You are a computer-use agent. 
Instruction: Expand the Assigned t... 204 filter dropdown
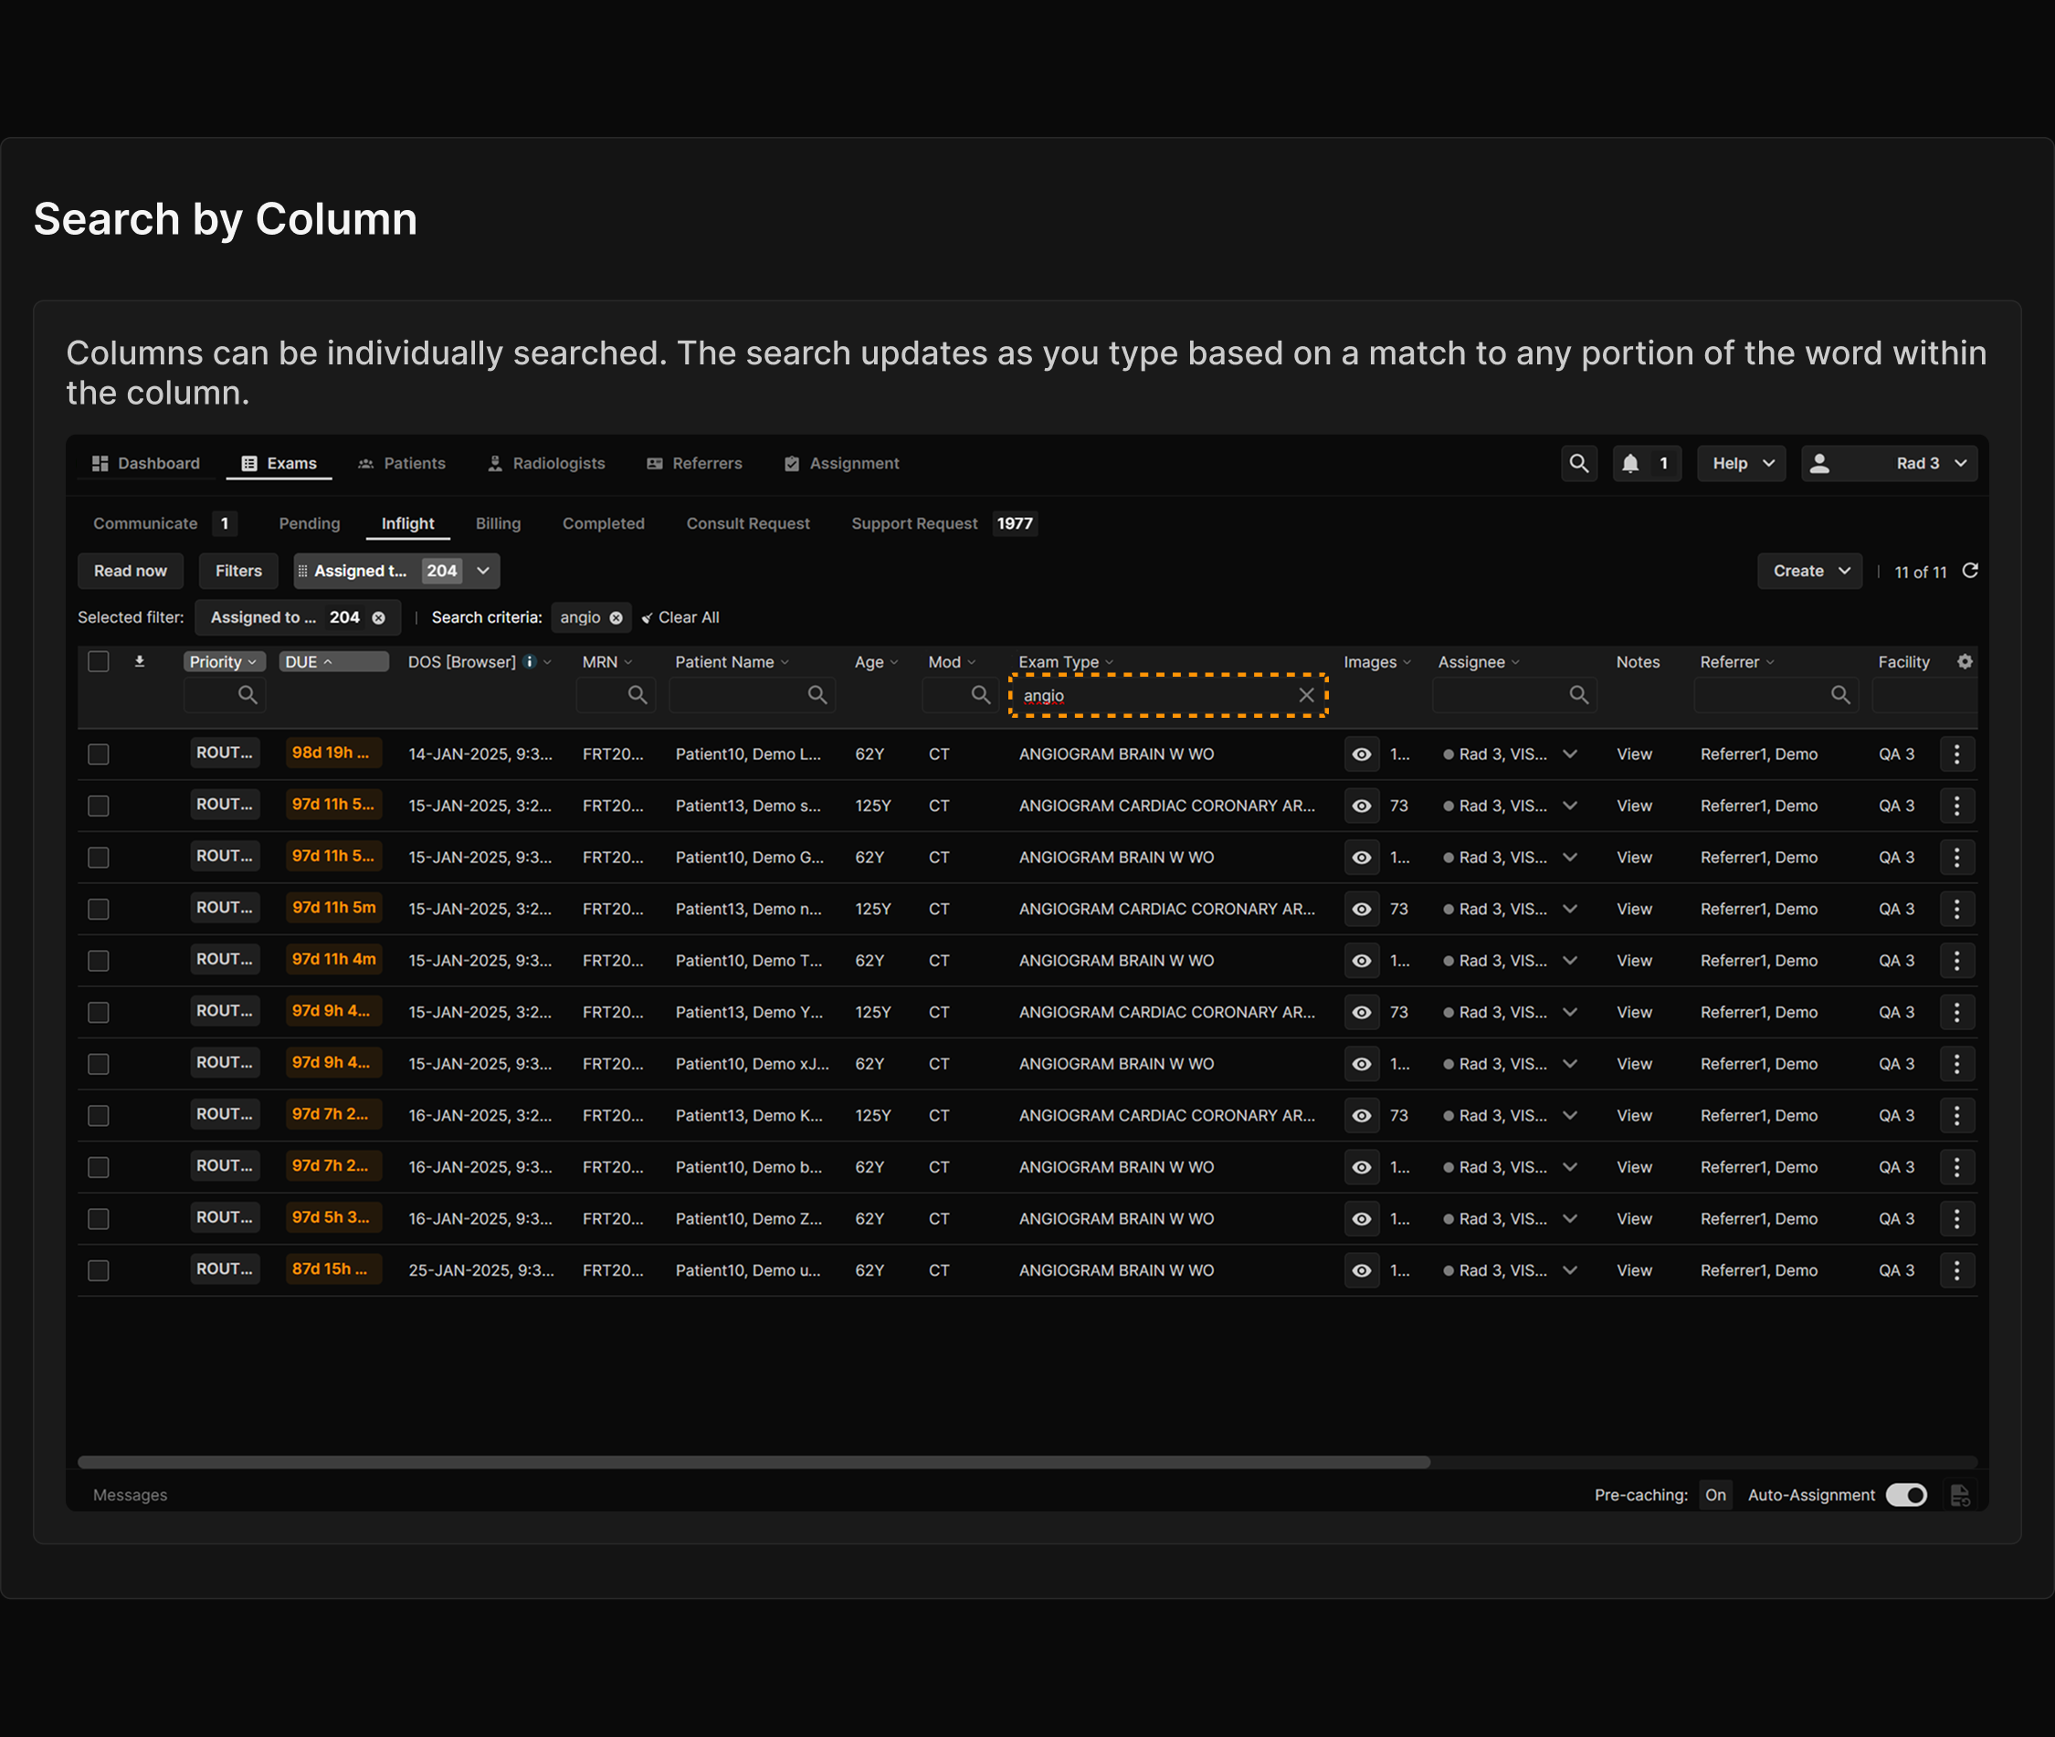point(483,571)
